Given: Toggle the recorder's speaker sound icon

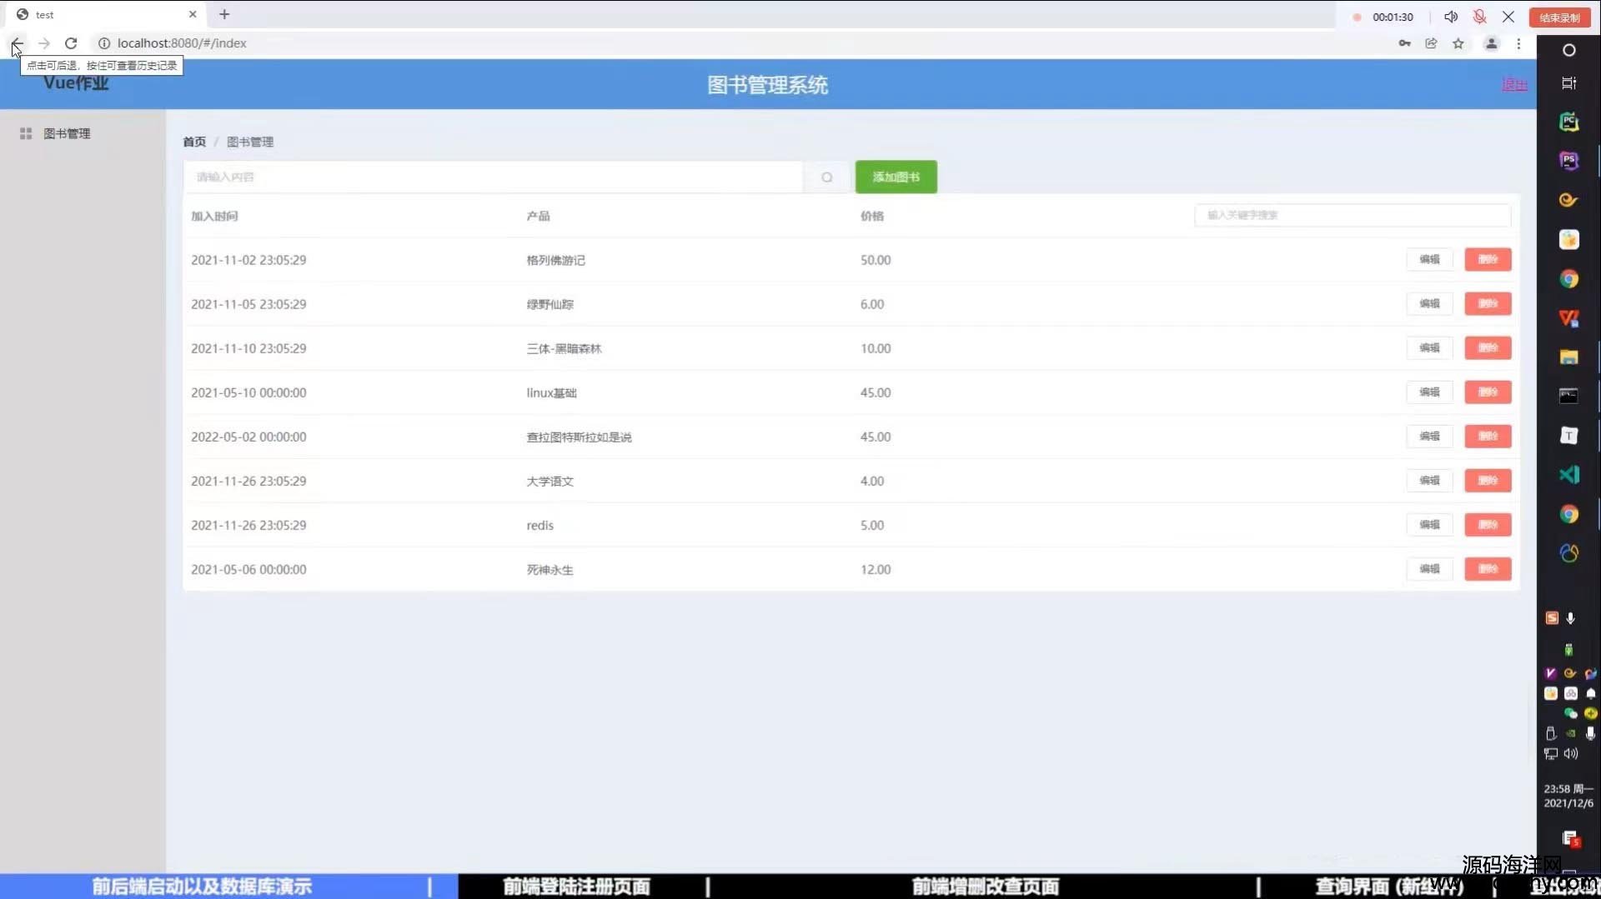Looking at the screenshot, I should point(1451,17).
